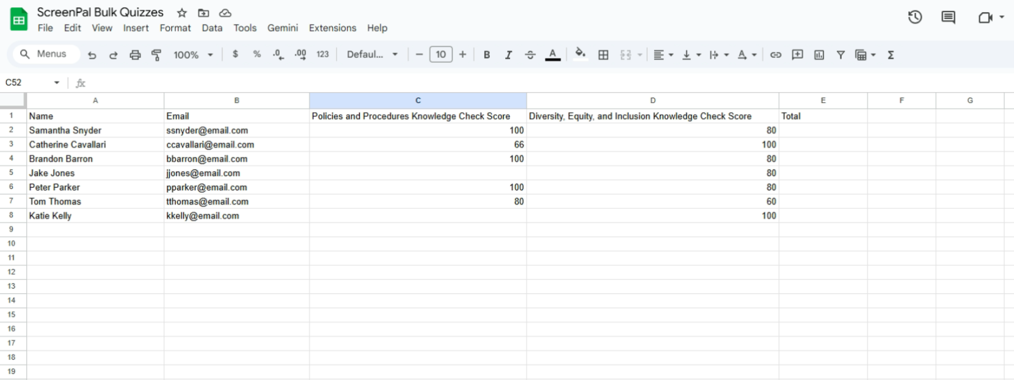
Task: Star the ScreenPal Bulk Quizzes document
Action: point(181,13)
